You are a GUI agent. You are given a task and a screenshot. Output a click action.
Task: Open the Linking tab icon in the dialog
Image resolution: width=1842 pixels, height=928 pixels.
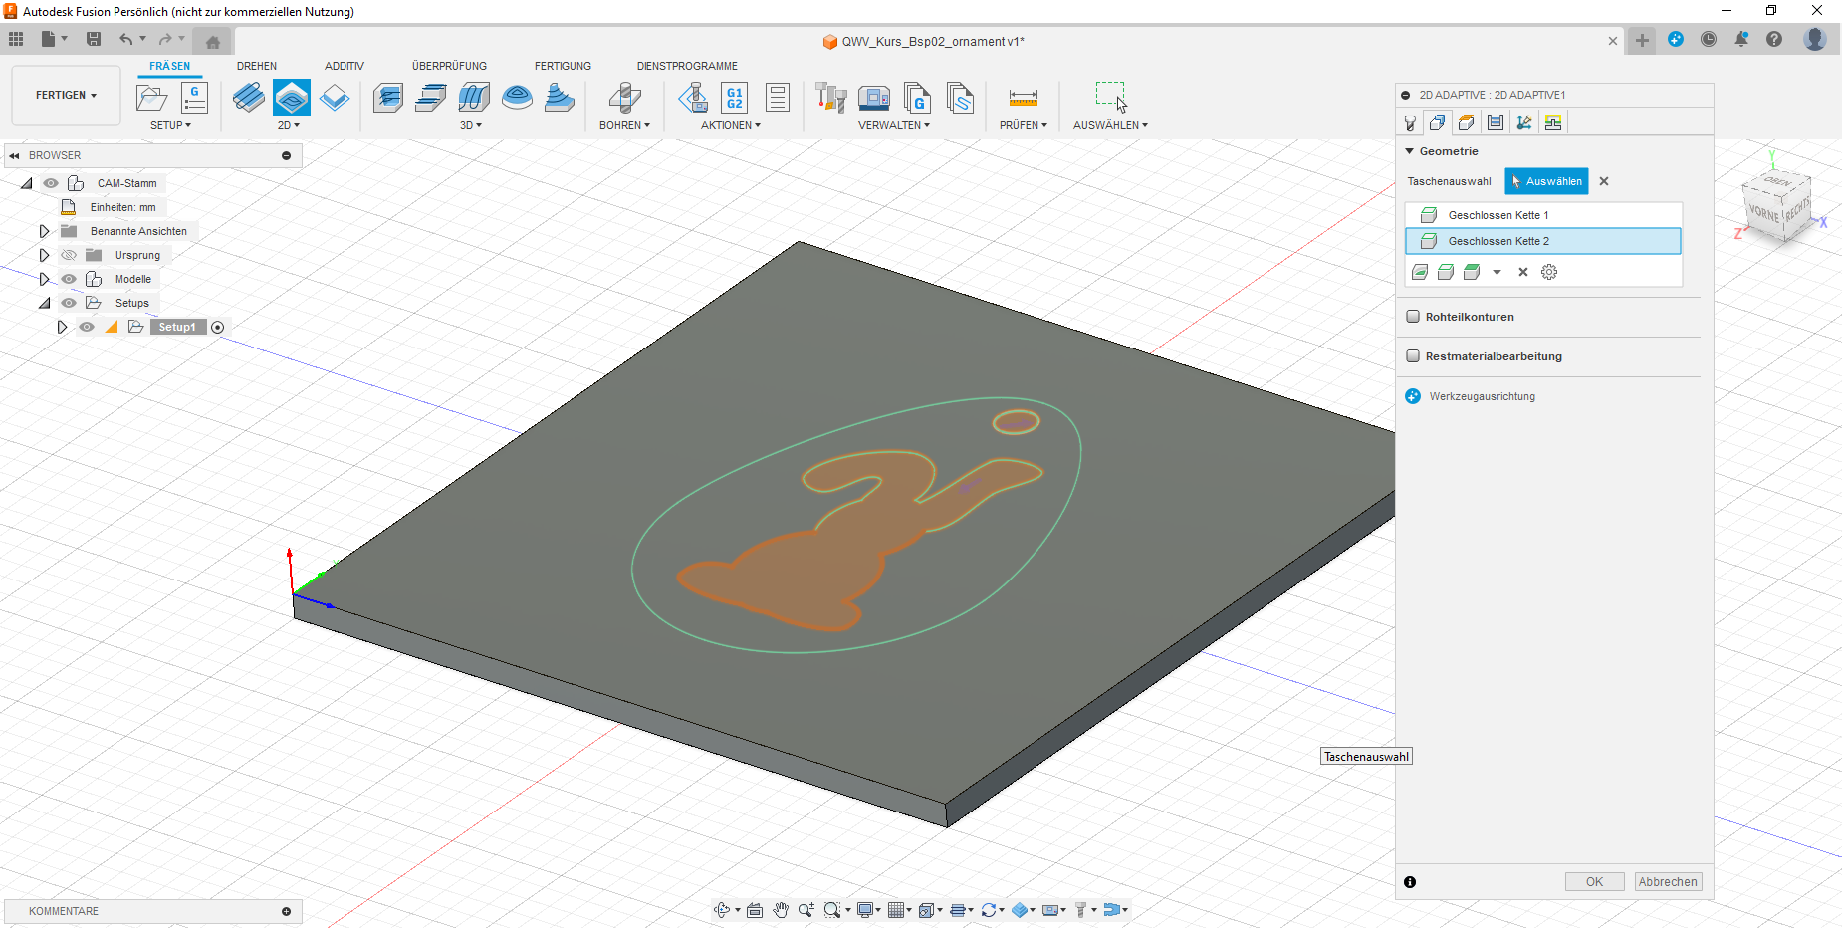(1553, 122)
